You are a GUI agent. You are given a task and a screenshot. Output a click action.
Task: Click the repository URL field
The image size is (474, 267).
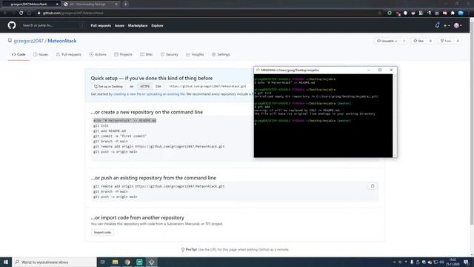tap(210, 87)
